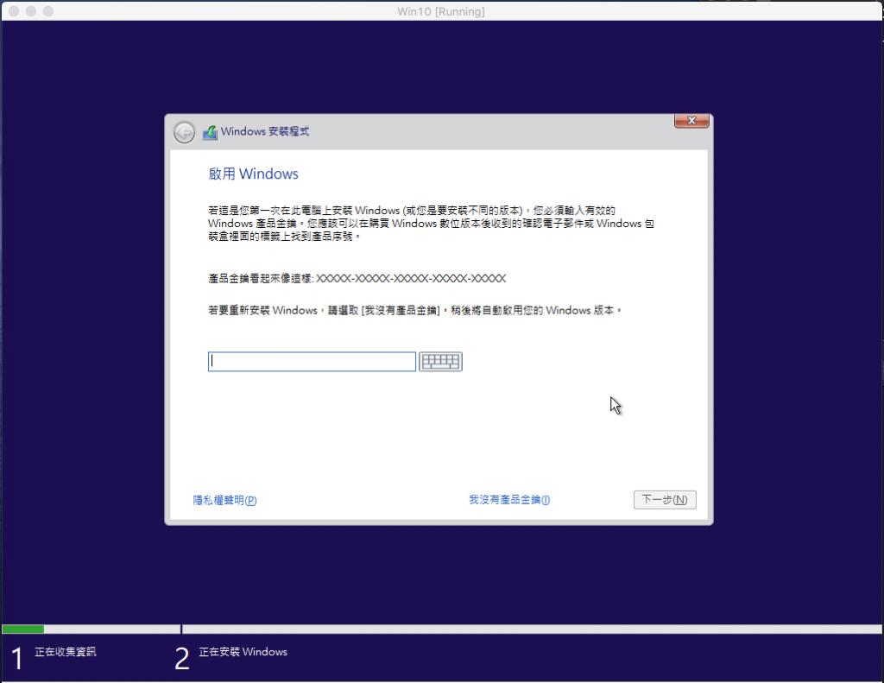884x683 pixels.
Task: Click the green installation progress bar segment
Action: point(22,629)
